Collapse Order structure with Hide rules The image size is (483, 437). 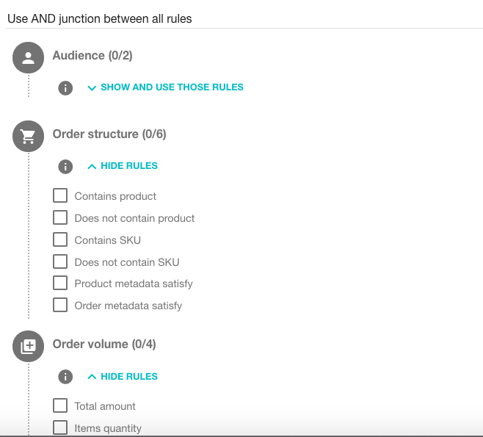123,166
